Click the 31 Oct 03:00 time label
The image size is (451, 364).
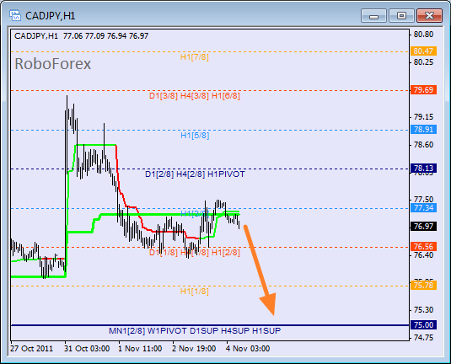click(87, 349)
